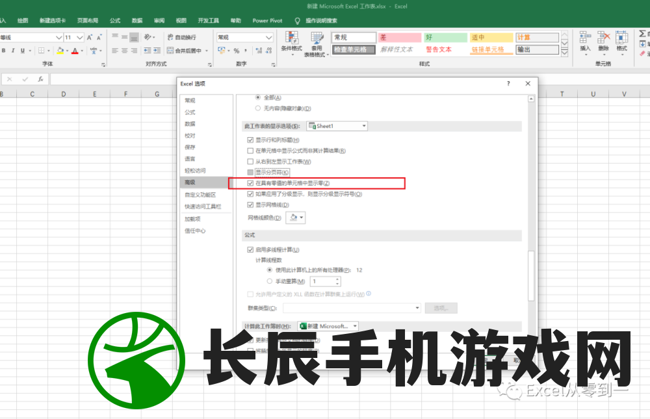Expand the font size dropdown

click(x=79, y=38)
